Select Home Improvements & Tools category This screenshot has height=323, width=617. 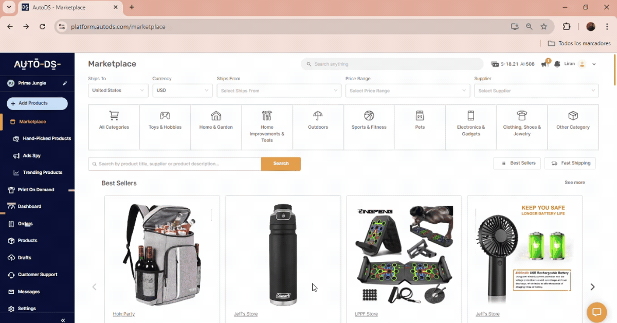267,127
